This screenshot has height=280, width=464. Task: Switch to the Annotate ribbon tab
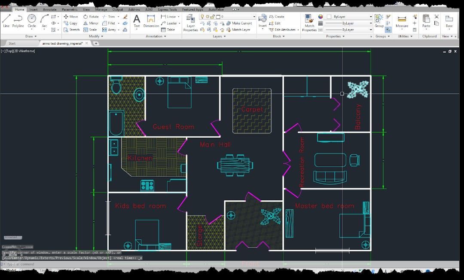coord(49,9)
